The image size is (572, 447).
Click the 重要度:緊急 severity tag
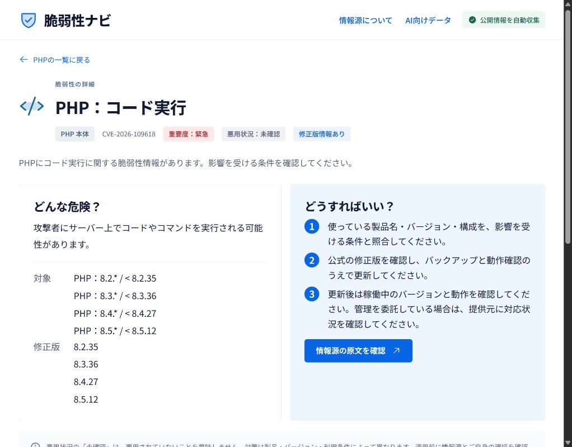[188, 134]
